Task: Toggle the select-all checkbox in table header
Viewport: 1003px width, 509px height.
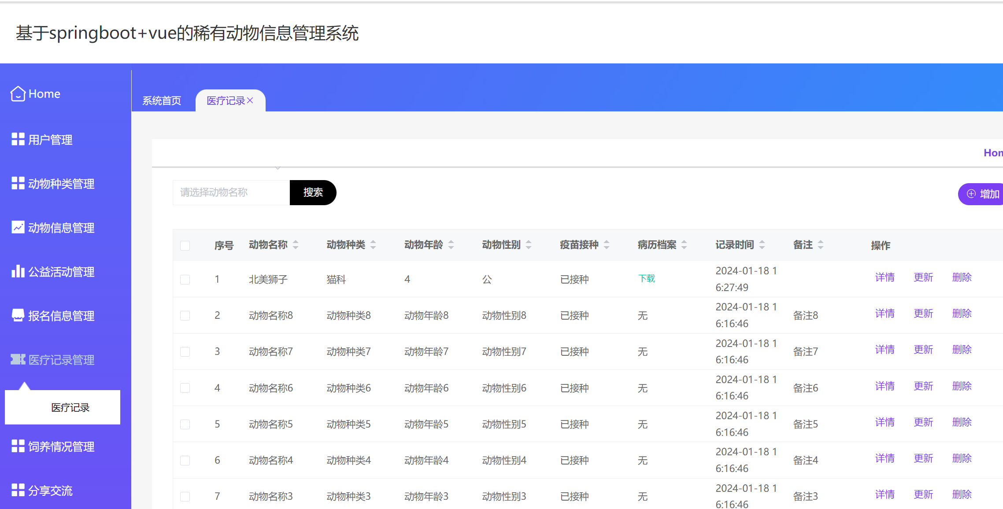Action: (185, 245)
